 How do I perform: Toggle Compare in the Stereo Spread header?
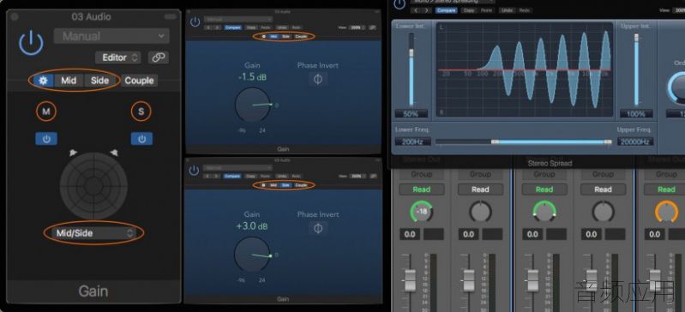[446, 10]
